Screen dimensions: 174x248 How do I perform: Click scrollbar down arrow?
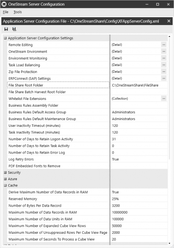(x=170, y=243)
